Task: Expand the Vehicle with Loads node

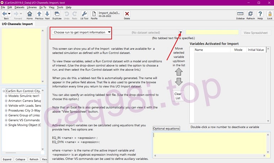Action: pyautogui.click(x=6, y=106)
